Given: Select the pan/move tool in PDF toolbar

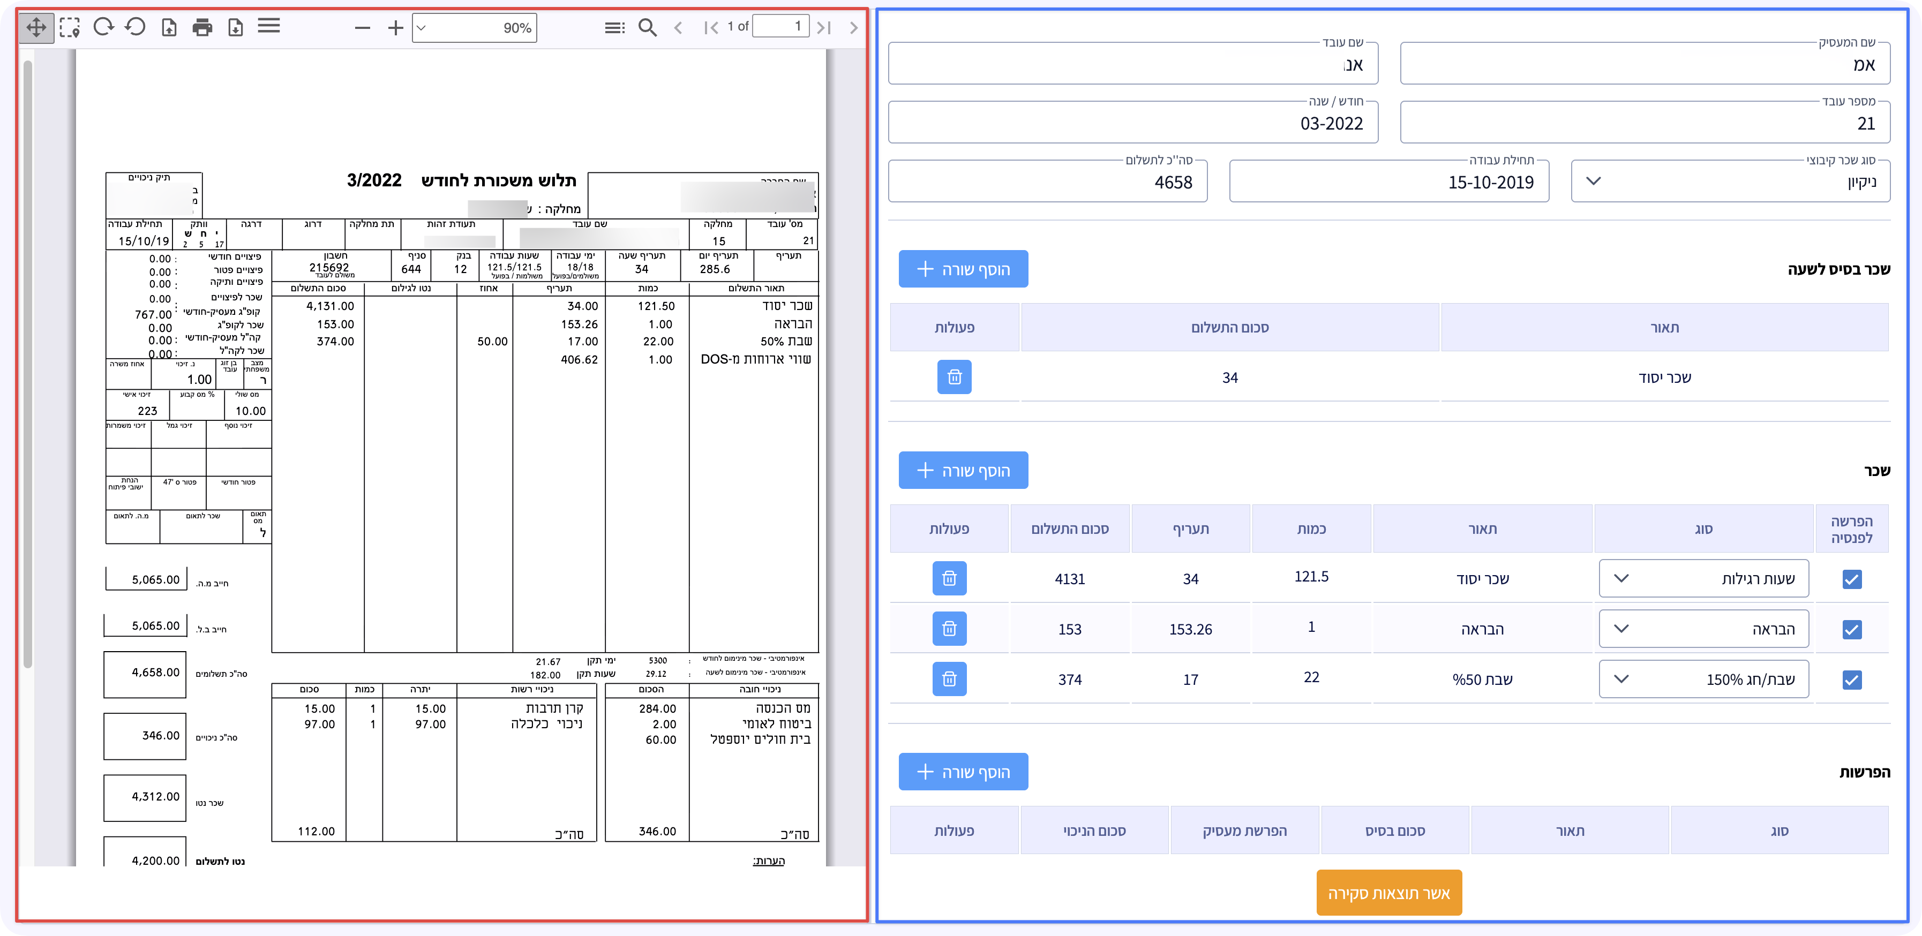Looking at the screenshot, I should [x=36, y=28].
